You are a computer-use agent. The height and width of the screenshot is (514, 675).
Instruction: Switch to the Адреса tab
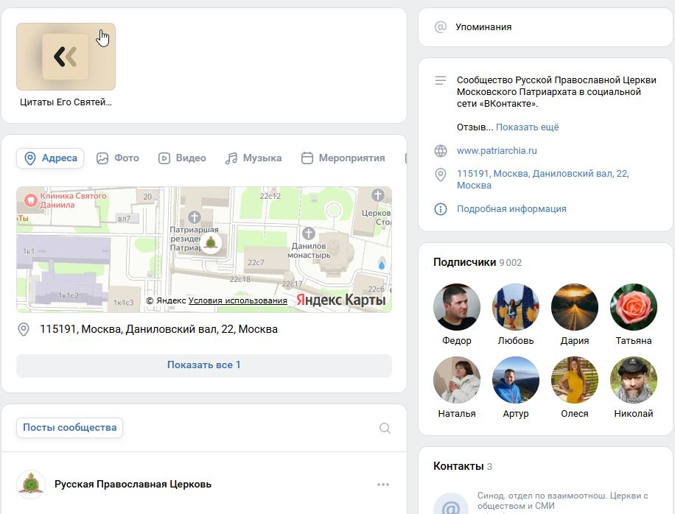pyautogui.click(x=49, y=158)
